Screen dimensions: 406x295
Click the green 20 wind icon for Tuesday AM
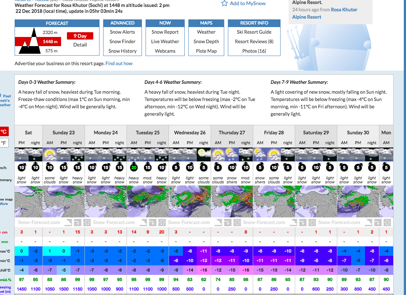pos(134,167)
